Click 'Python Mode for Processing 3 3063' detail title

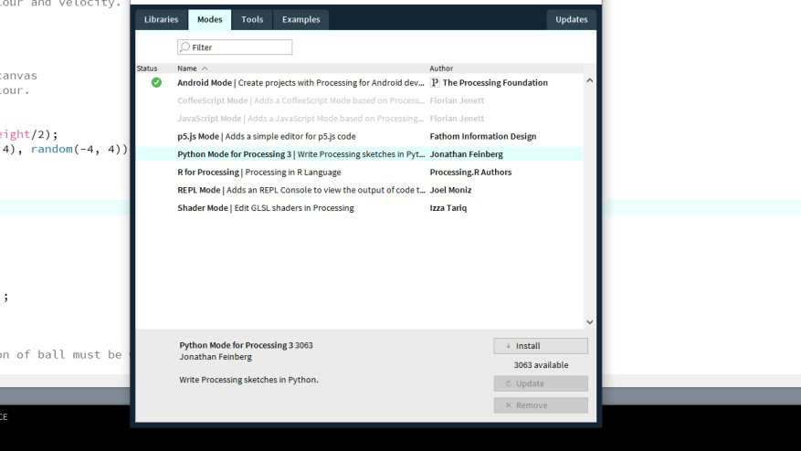(x=246, y=345)
